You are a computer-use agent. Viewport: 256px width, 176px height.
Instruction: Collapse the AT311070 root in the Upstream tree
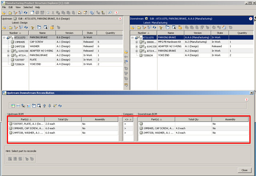click(x=4, y=38)
